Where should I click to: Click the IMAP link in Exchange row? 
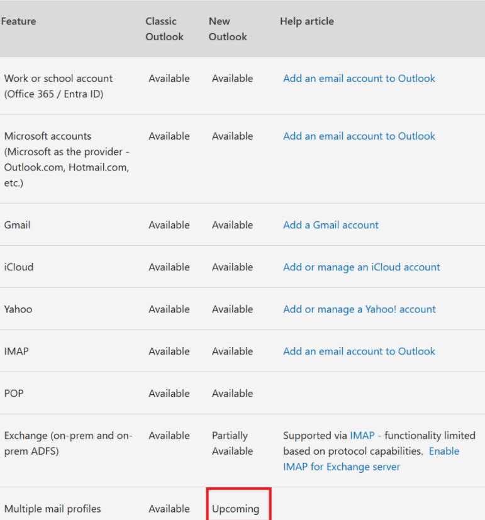point(362,436)
